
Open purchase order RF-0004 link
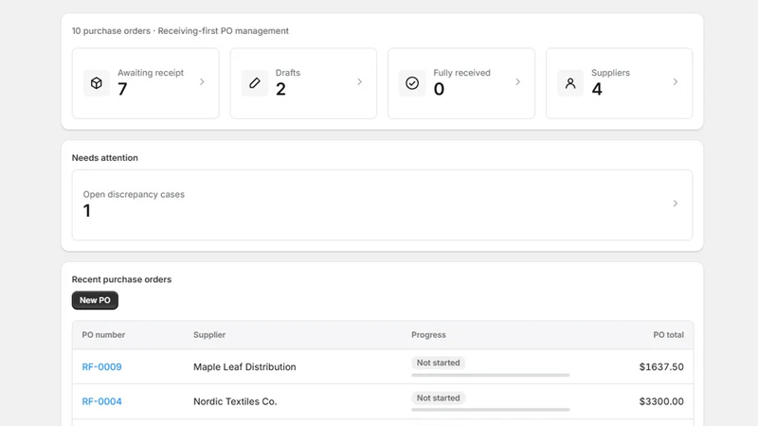pyautogui.click(x=101, y=401)
